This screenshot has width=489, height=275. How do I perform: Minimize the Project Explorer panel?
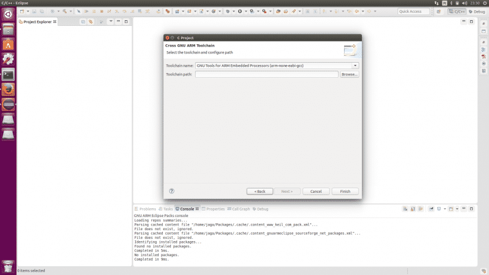[x=119, y=21]
